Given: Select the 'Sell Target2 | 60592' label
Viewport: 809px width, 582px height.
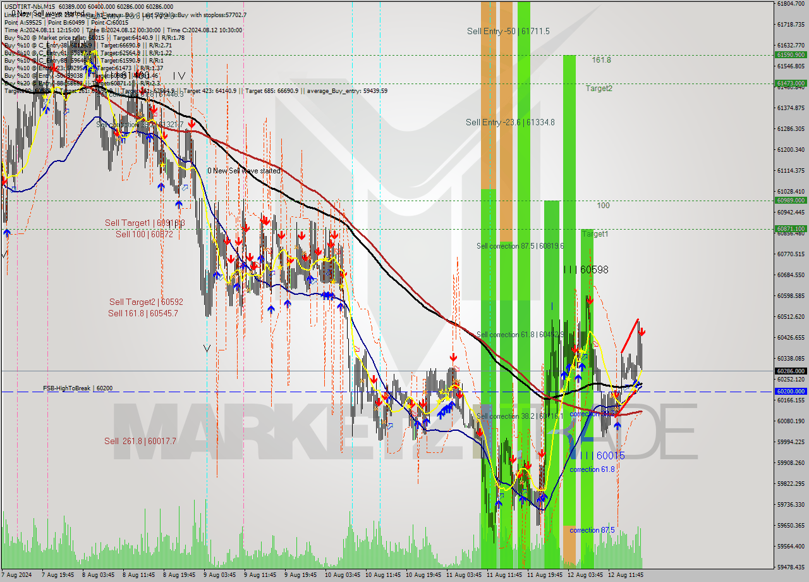Looking at the screenshot, I should (146, 302).
